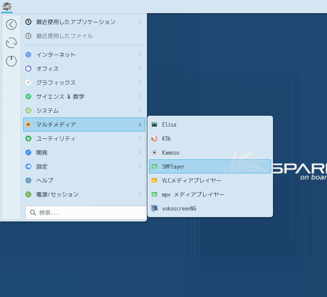
Task: Click the power shutdown icon in the sidebar
Action: [x=11, y=61]
